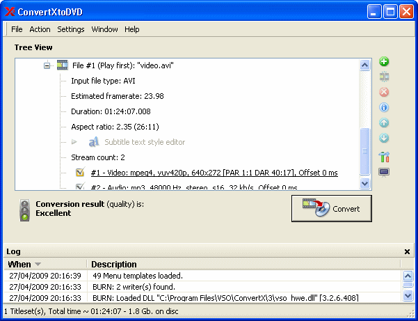The width and height of the screenshot is (418, 321).
Task: Click the When column sort arrow
Action: [x=38, y=264]
